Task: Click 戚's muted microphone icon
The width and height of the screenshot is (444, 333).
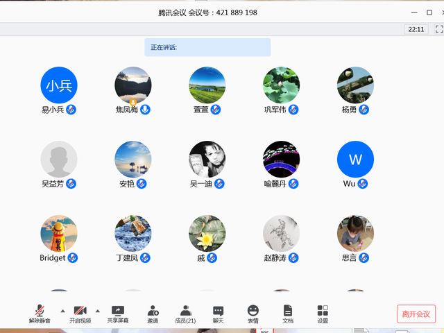Action: click(212, 258)
